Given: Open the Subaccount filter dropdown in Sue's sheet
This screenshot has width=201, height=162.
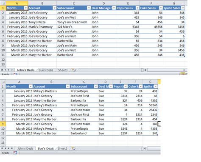Looking at the screenshot, I should point(96,86).
